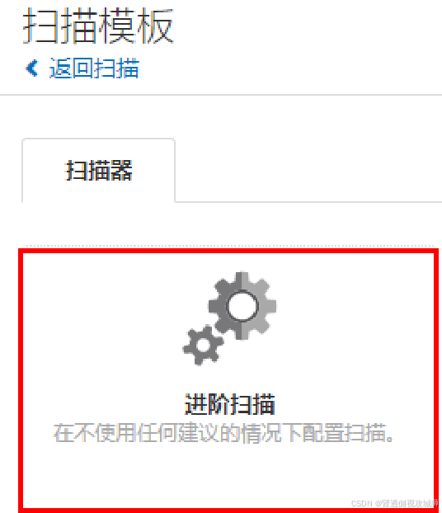This screenshot has height=513, width=442.
Task: Follow the 返回扫描 link
Action: click(94, 68)
